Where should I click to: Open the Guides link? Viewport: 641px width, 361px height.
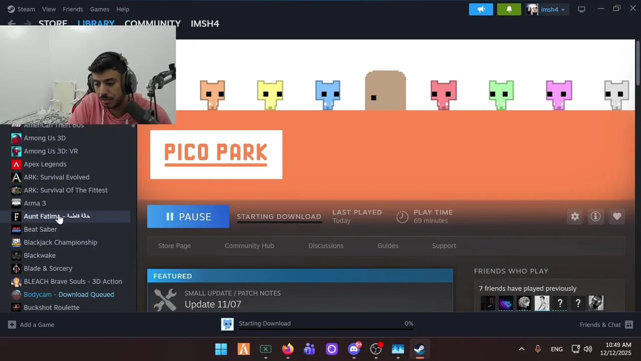click(x=388, y=246)
